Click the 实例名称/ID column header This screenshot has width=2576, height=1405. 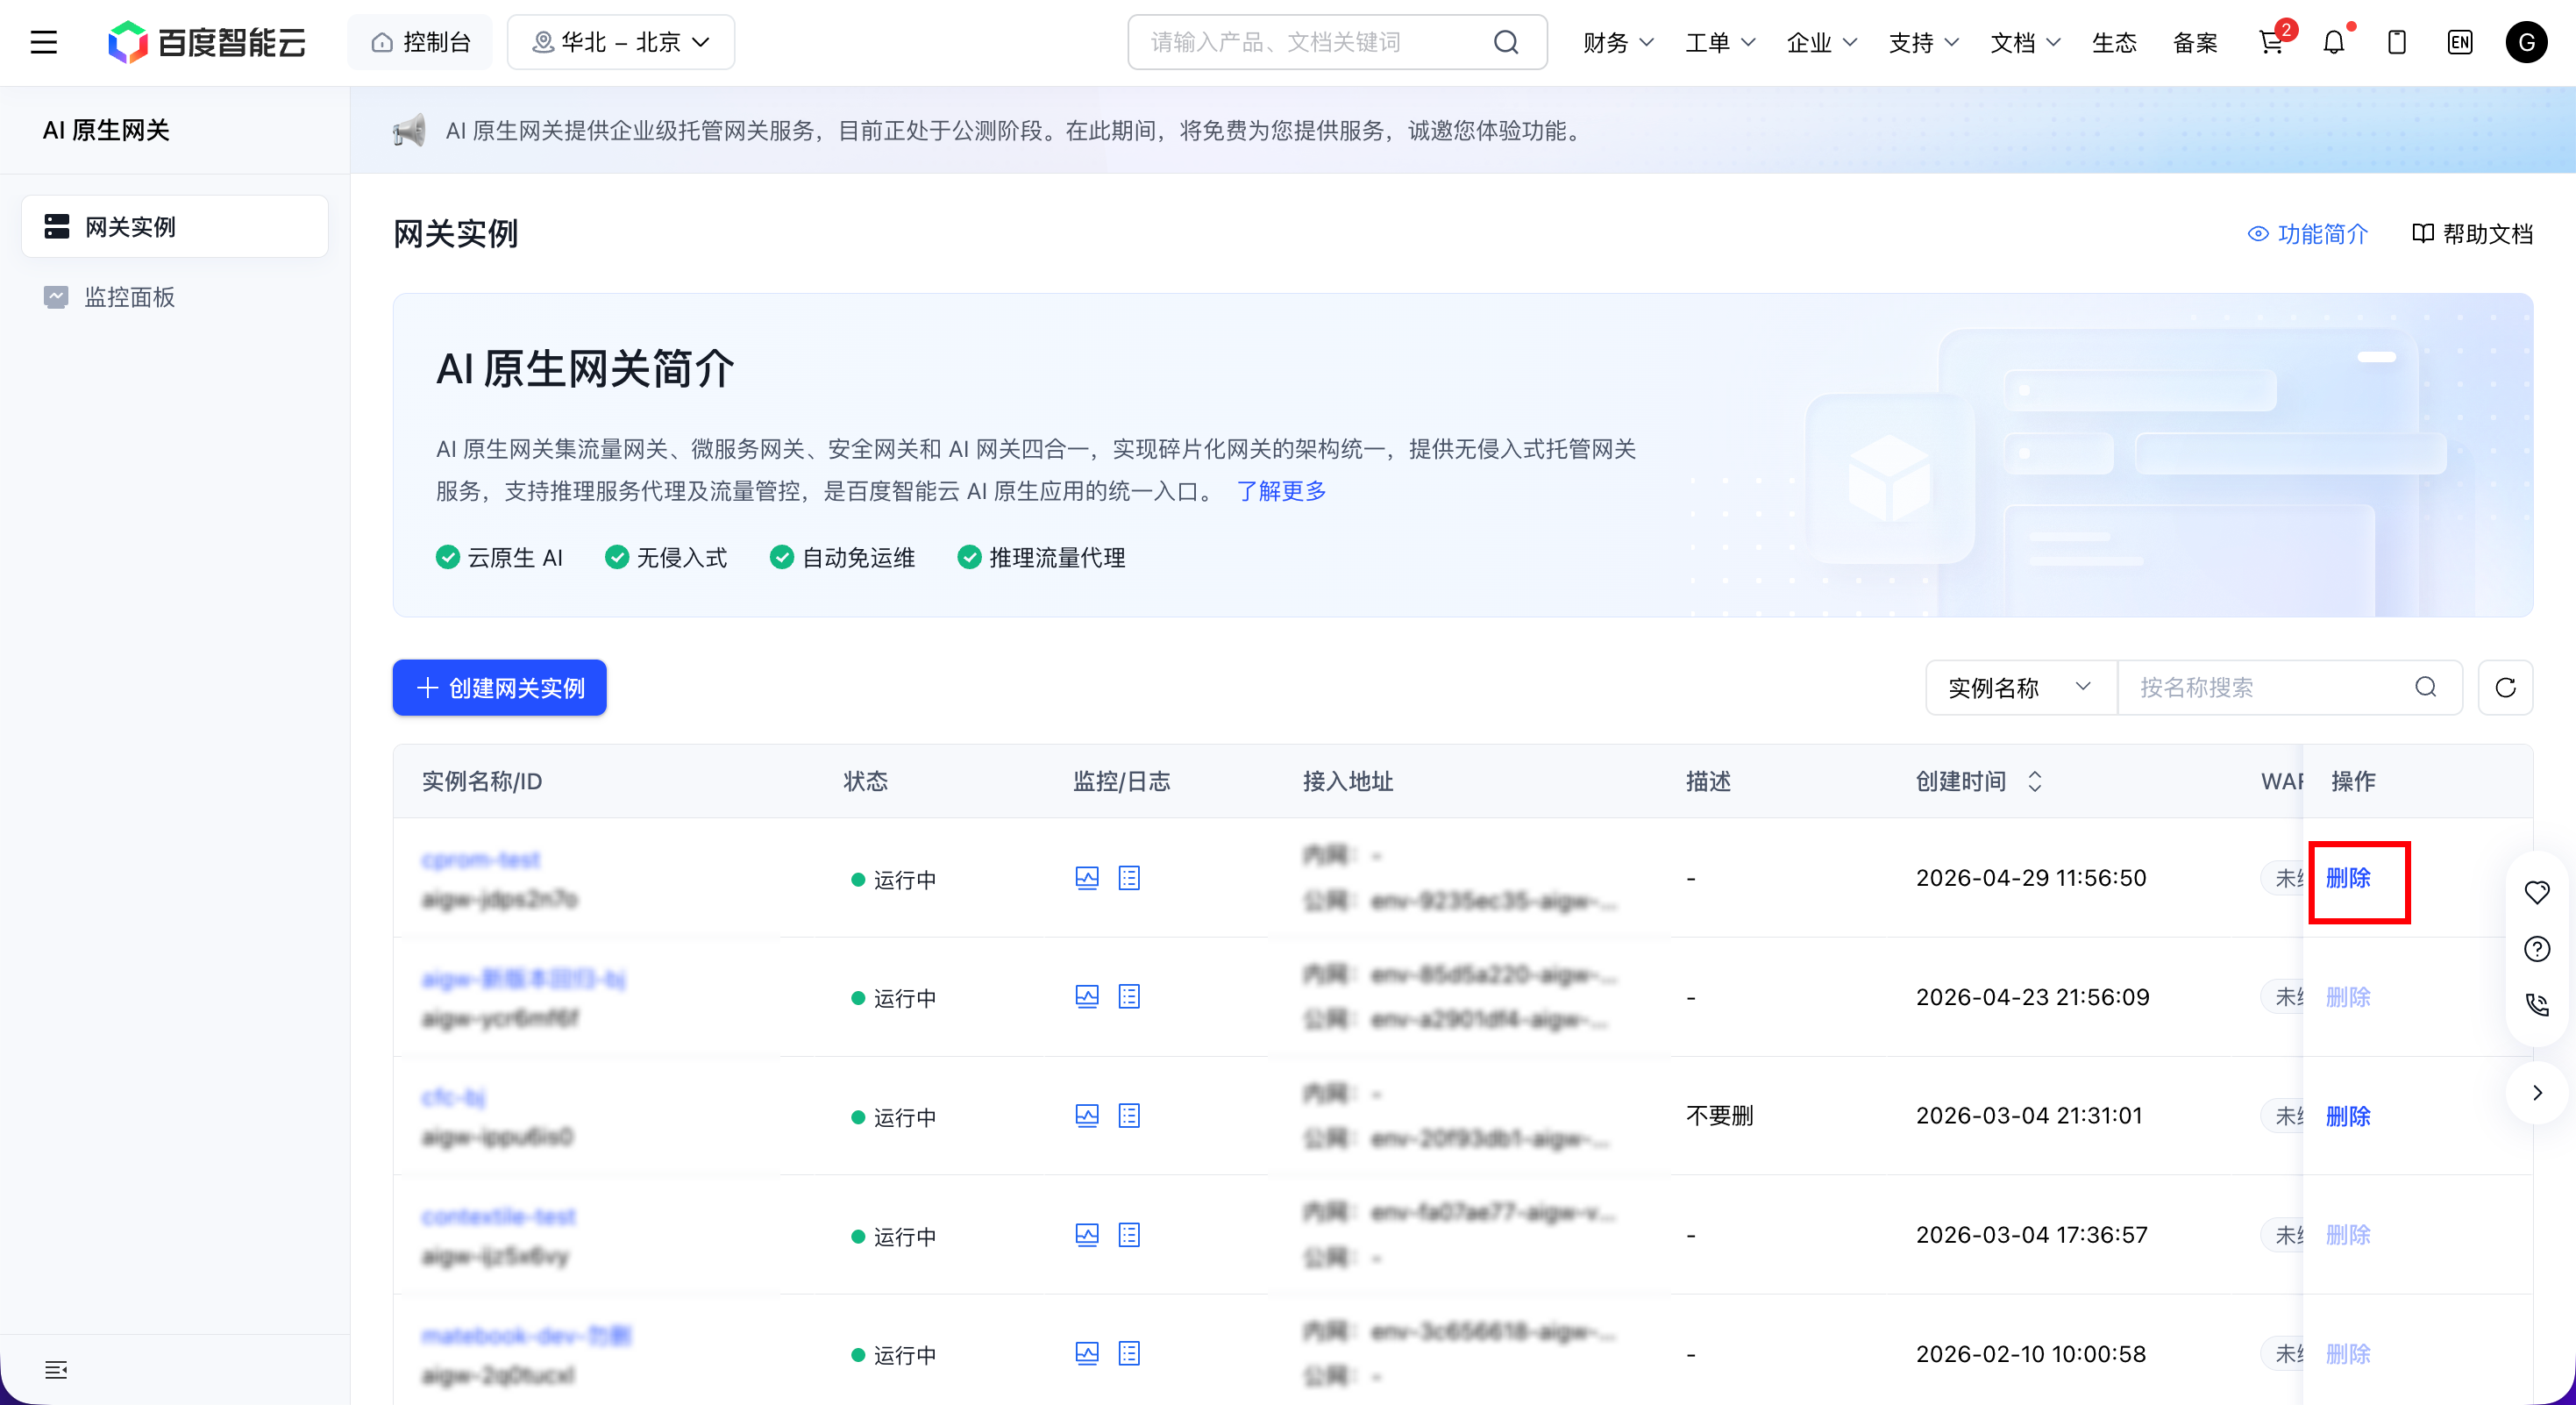[482, 781]
